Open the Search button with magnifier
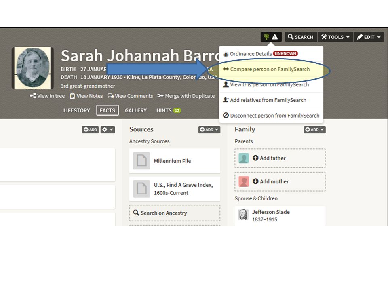This screenshot has height=291, width=388. tap(301, 37)
